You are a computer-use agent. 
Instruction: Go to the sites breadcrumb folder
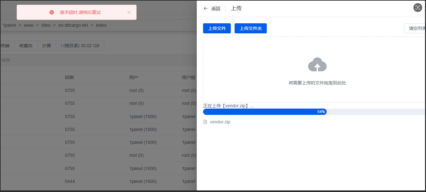(x=46, y=25)
